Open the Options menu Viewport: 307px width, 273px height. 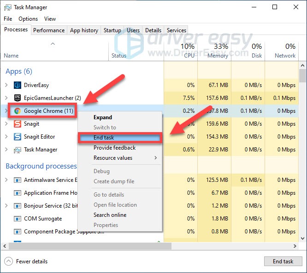click(x=28, y=19)
